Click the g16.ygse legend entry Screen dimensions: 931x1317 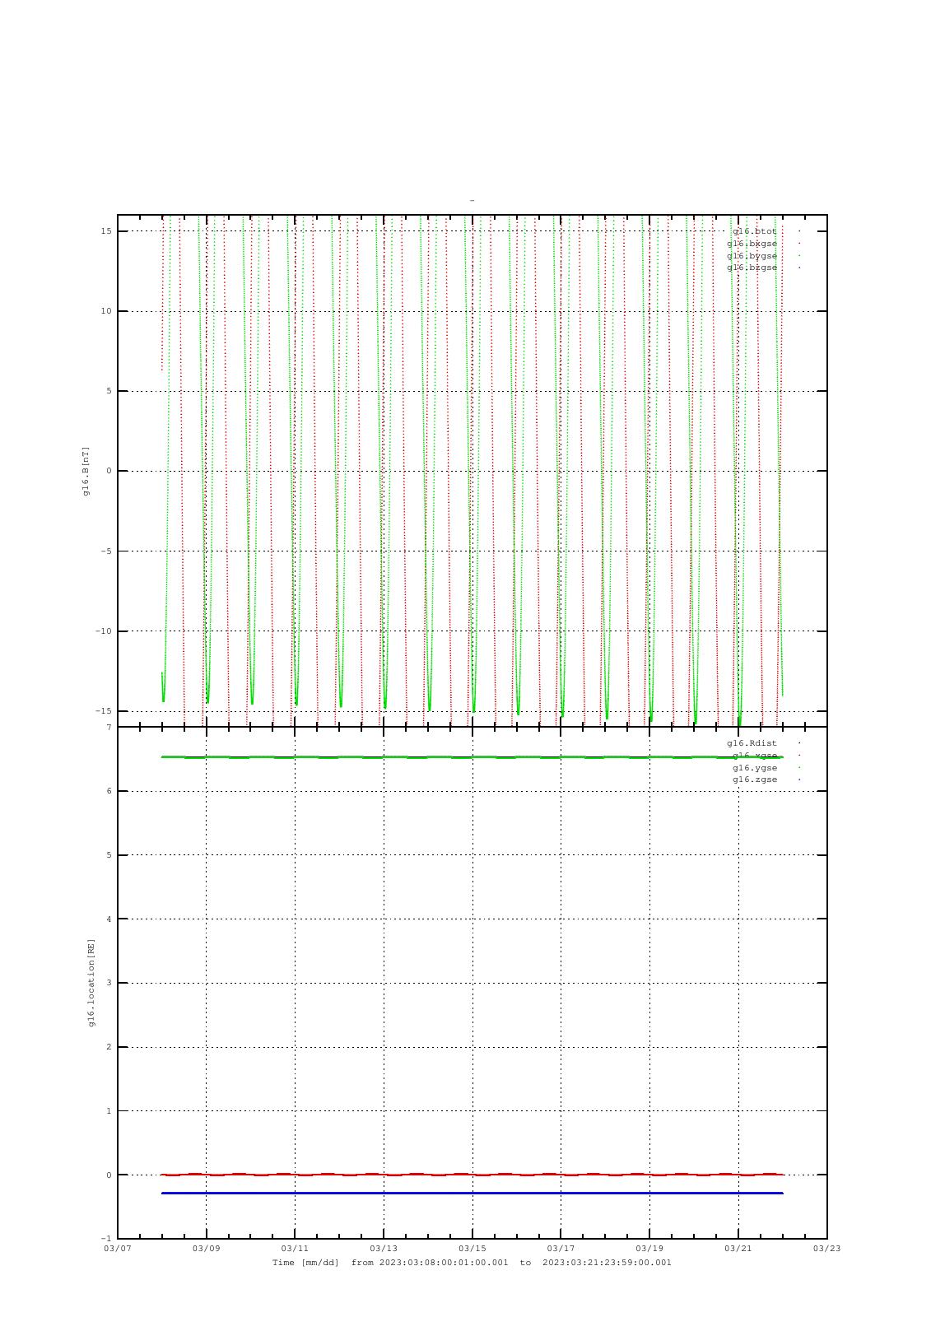pyautogui.click(x=755, y=768)
